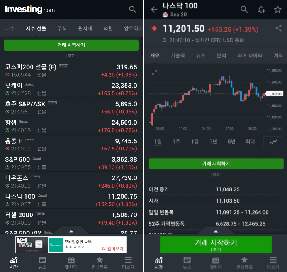Expand the ad panel arrow on left screen
Screen dimensions: 287x272
tap(71, 231)
